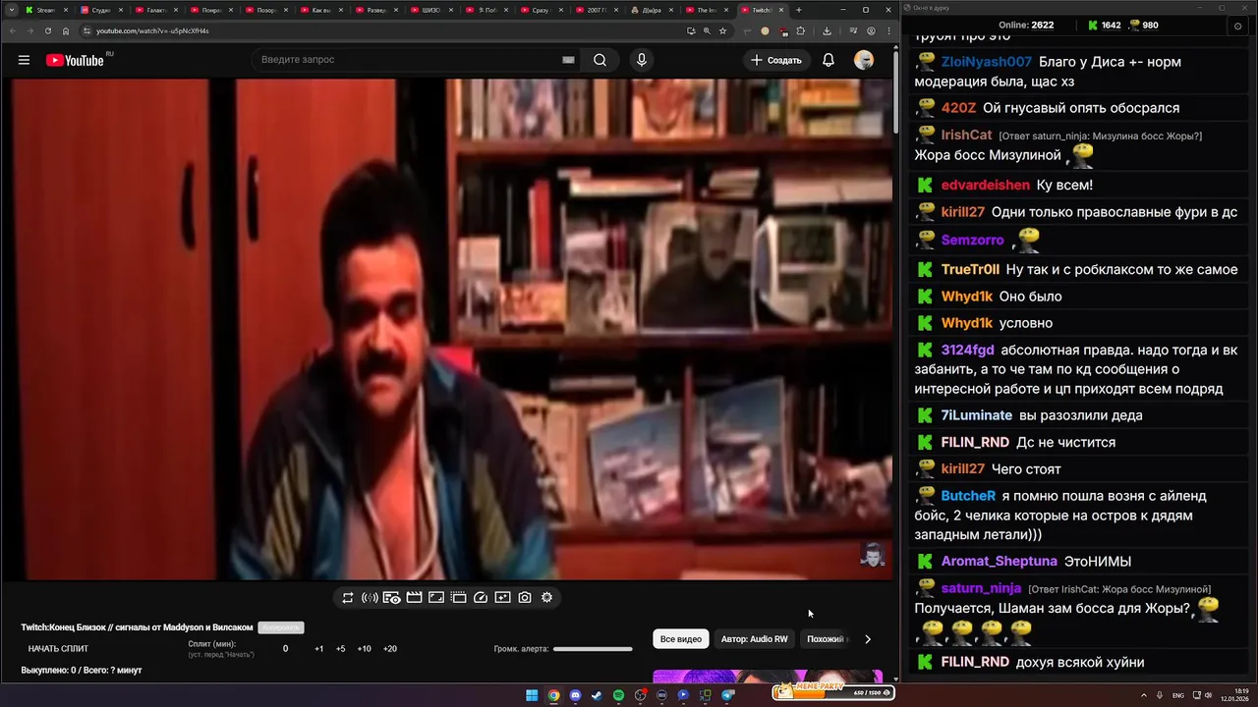Screen dimensions: 1258x707
Task: Adjust the Громк. алерта volume slider
Action: click(x=593, y=649)
